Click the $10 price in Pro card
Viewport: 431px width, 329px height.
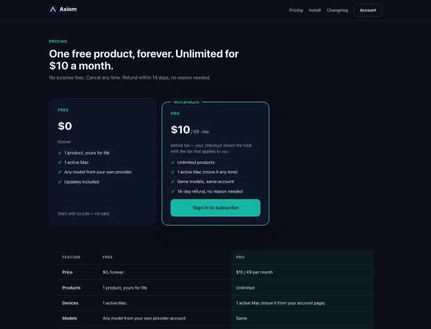coord(180,130)
